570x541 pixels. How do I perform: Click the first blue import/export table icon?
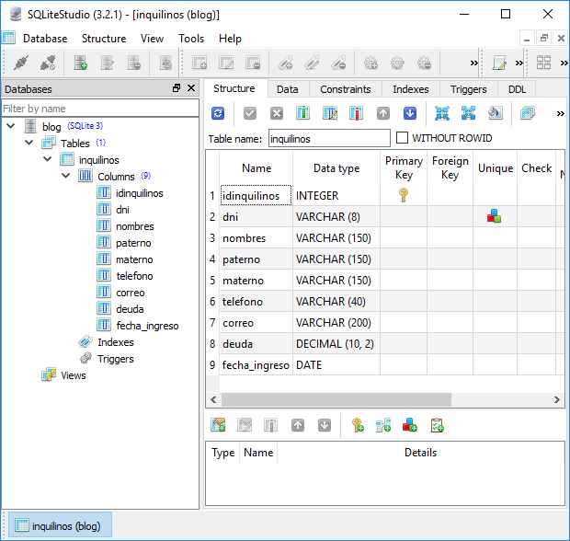point(442,113)
